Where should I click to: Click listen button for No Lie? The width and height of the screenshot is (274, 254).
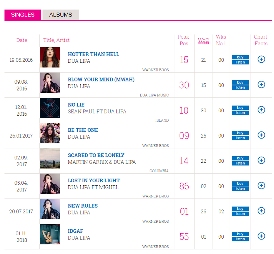[240, 113]
